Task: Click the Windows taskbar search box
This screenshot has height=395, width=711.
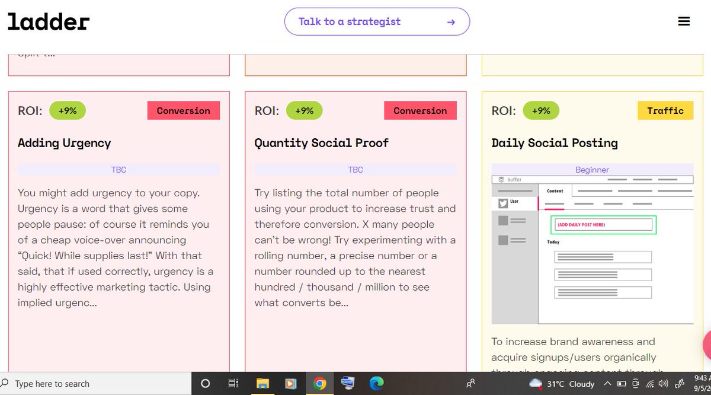Action: point(95,384)
